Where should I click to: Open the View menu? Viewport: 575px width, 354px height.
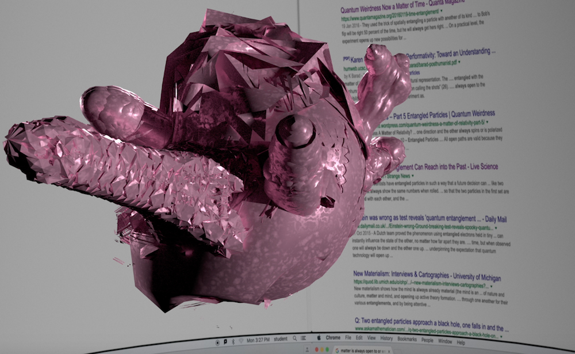click(x=371, y=338)
